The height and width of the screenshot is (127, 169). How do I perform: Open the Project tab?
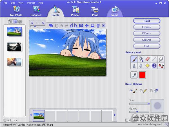point(75,11)
